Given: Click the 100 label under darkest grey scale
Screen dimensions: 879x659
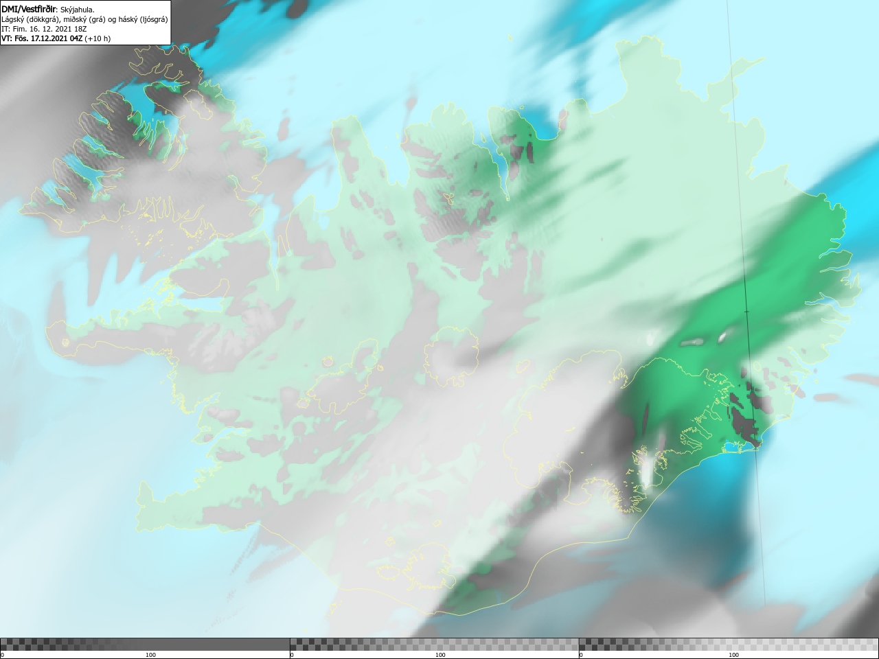Looking at the screenshot, I should point(150,655).
